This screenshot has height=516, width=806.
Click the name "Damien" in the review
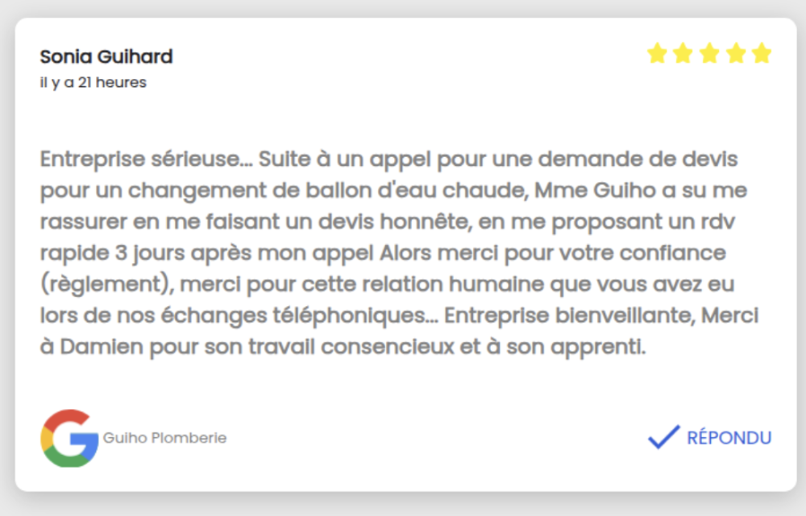point(102,349)
